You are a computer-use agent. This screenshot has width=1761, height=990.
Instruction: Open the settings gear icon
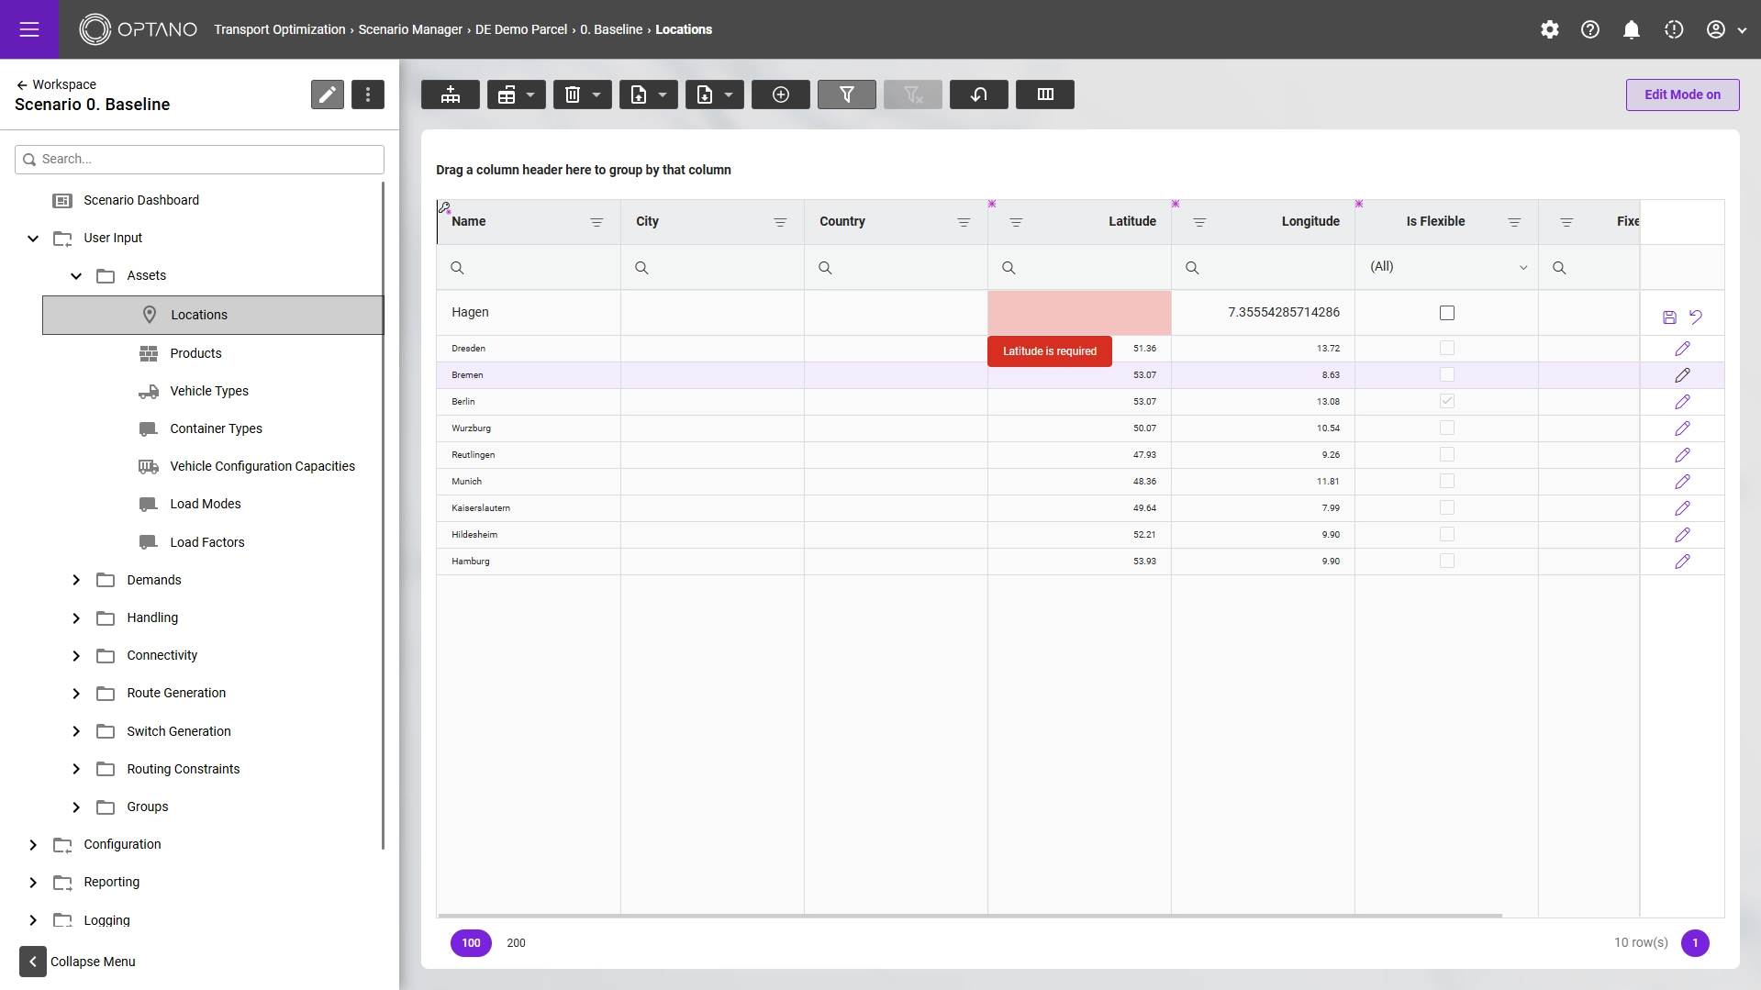[1549, 29]
